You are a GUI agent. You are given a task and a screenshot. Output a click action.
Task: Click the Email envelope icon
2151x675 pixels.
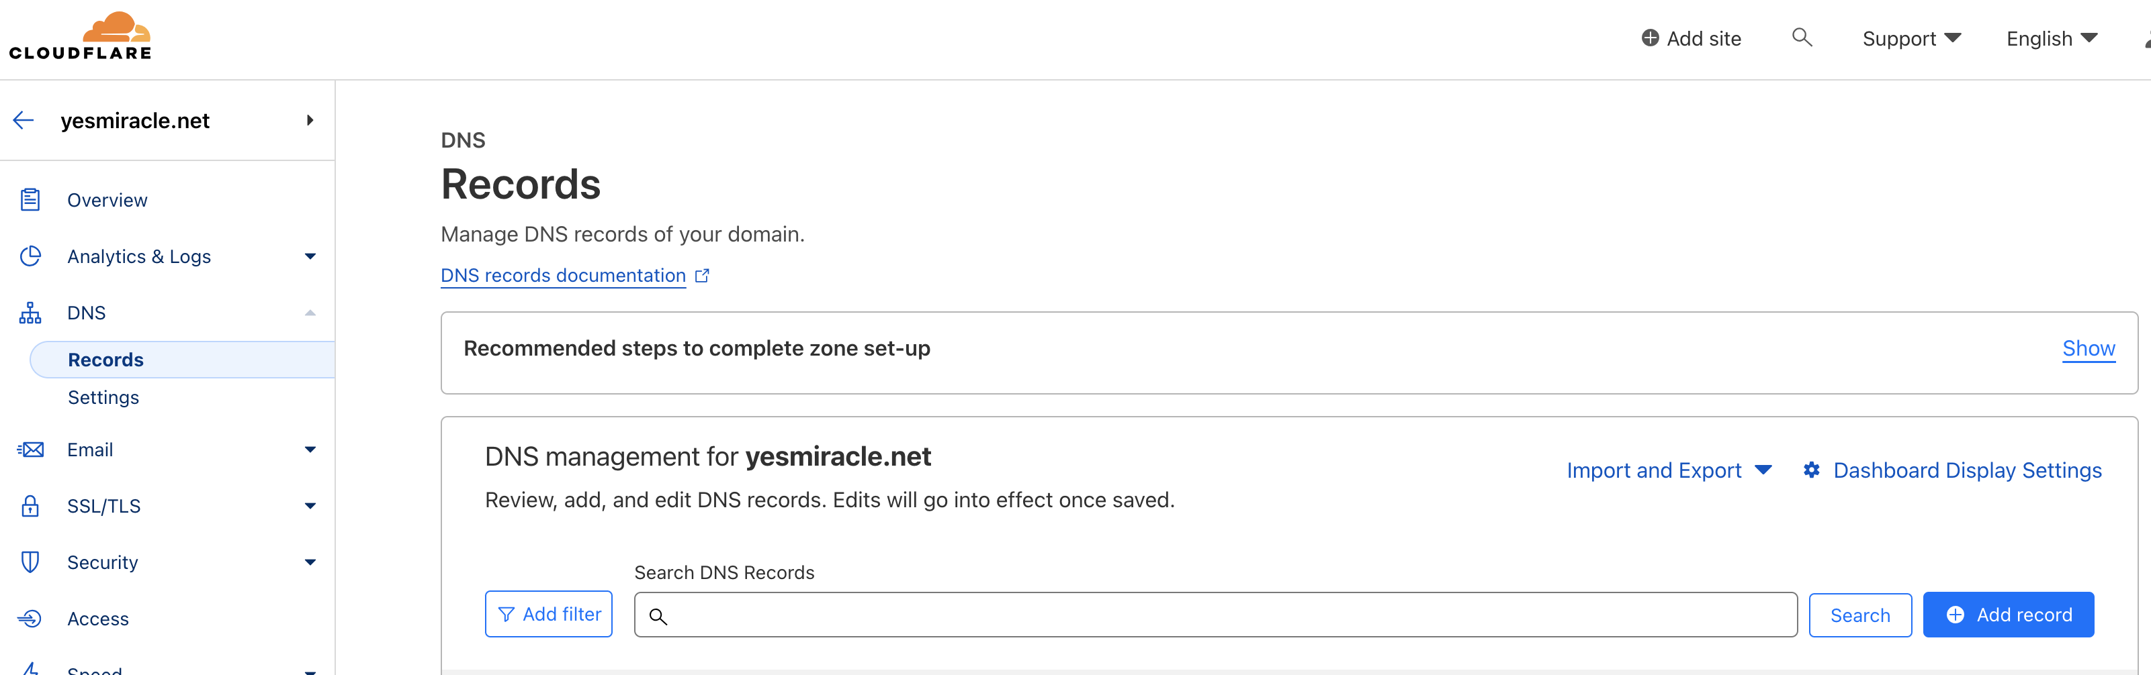(31, 450)
